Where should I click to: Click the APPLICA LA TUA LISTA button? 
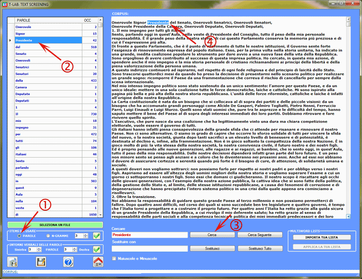click(x=322, y=247)
